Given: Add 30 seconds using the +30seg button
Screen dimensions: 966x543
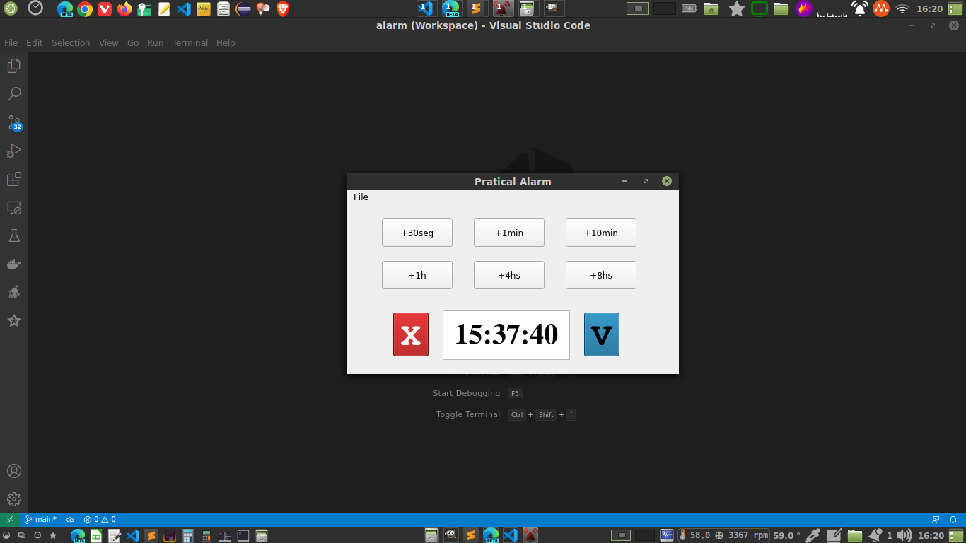Looking at the screenshot, I should tap(417, 232).
